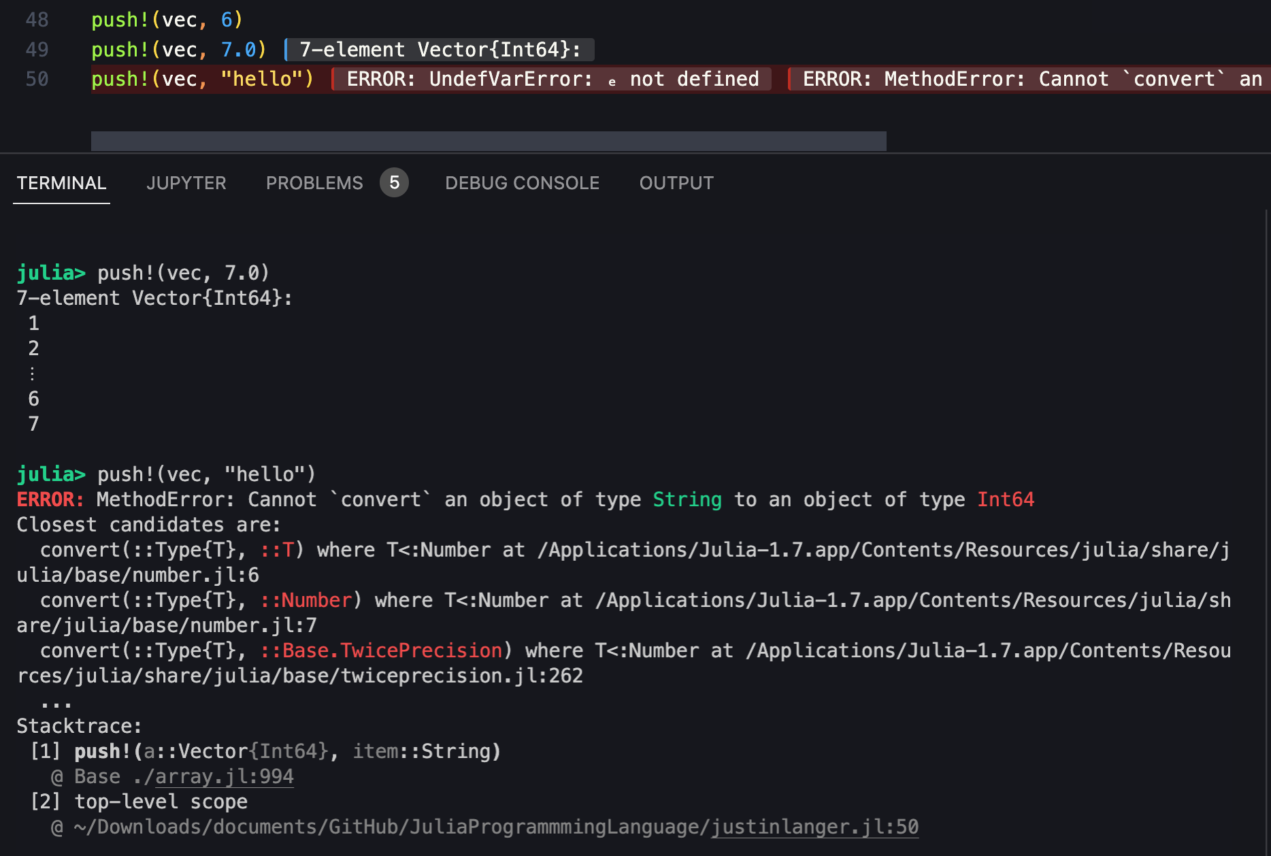The height and width of the screenshot is (856, 1271).
Task: Click line number 49 in the gutter
Action: tap(37, 50)
